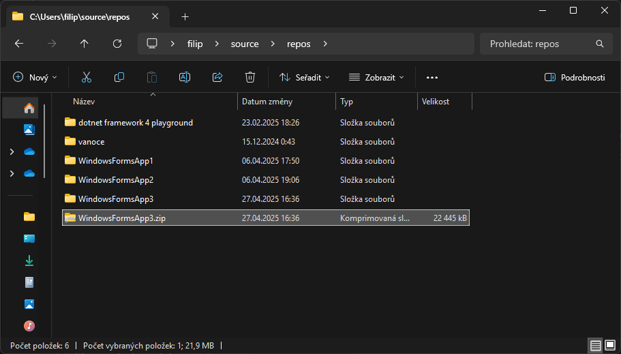621x354 pixels.
Task: Open Downloads in the sidebar
Action: point(29,261)
